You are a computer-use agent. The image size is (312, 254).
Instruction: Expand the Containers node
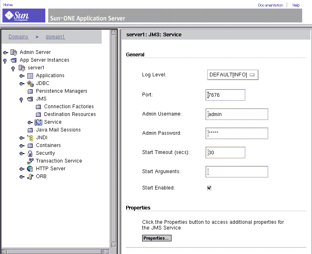pos(22,146)
